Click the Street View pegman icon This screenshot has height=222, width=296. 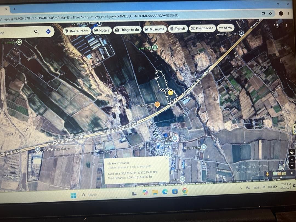point(267,174)
